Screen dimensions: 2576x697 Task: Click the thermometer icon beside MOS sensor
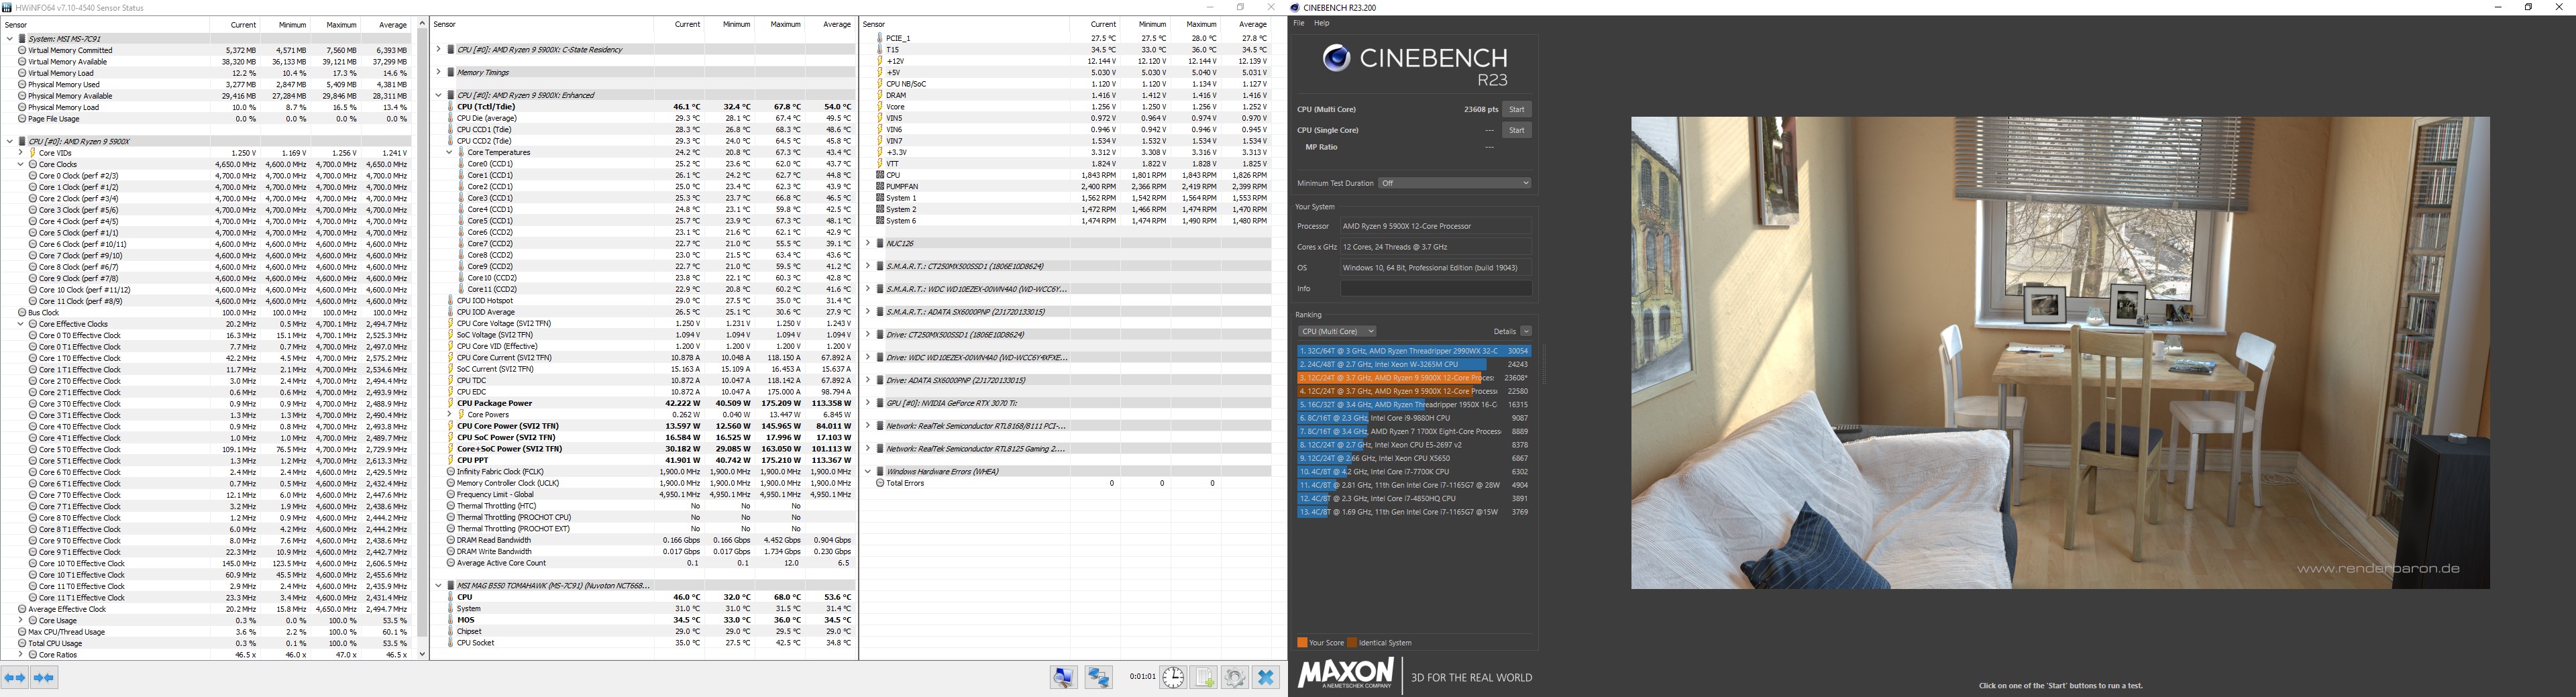pyautogui.click(x=451, y=620)
